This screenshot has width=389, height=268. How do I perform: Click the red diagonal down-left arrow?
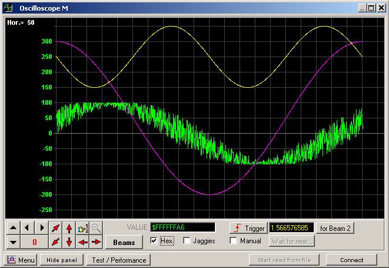coord(55,241)
